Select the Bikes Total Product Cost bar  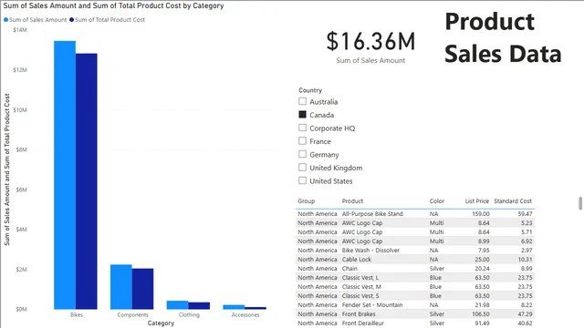tap(87, 181)
